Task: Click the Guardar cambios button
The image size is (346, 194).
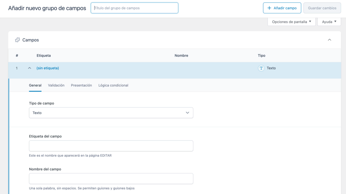Action: tap(322, 8)
